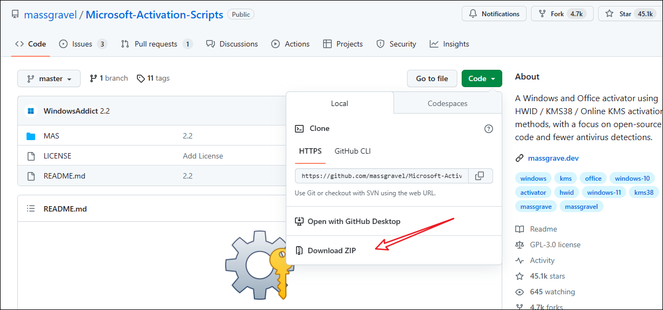Click the branch icon showing 1 branch
The image size is (663, 310).
[94, 78]
